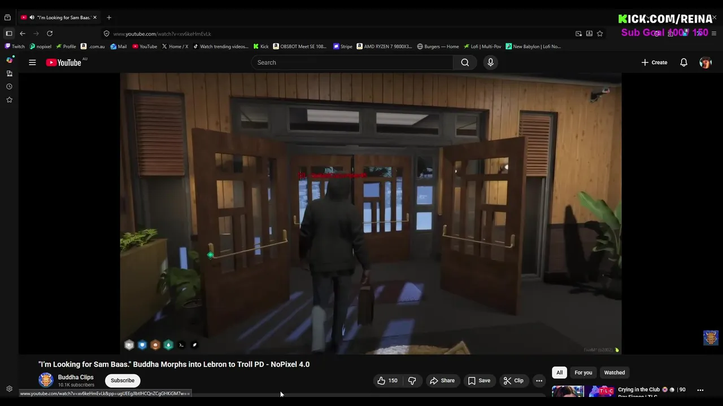Toggle the browser sidebar panel button
The height and width of the screenshot is (406, 723).
pyautogui.click(x=9, y=34)
